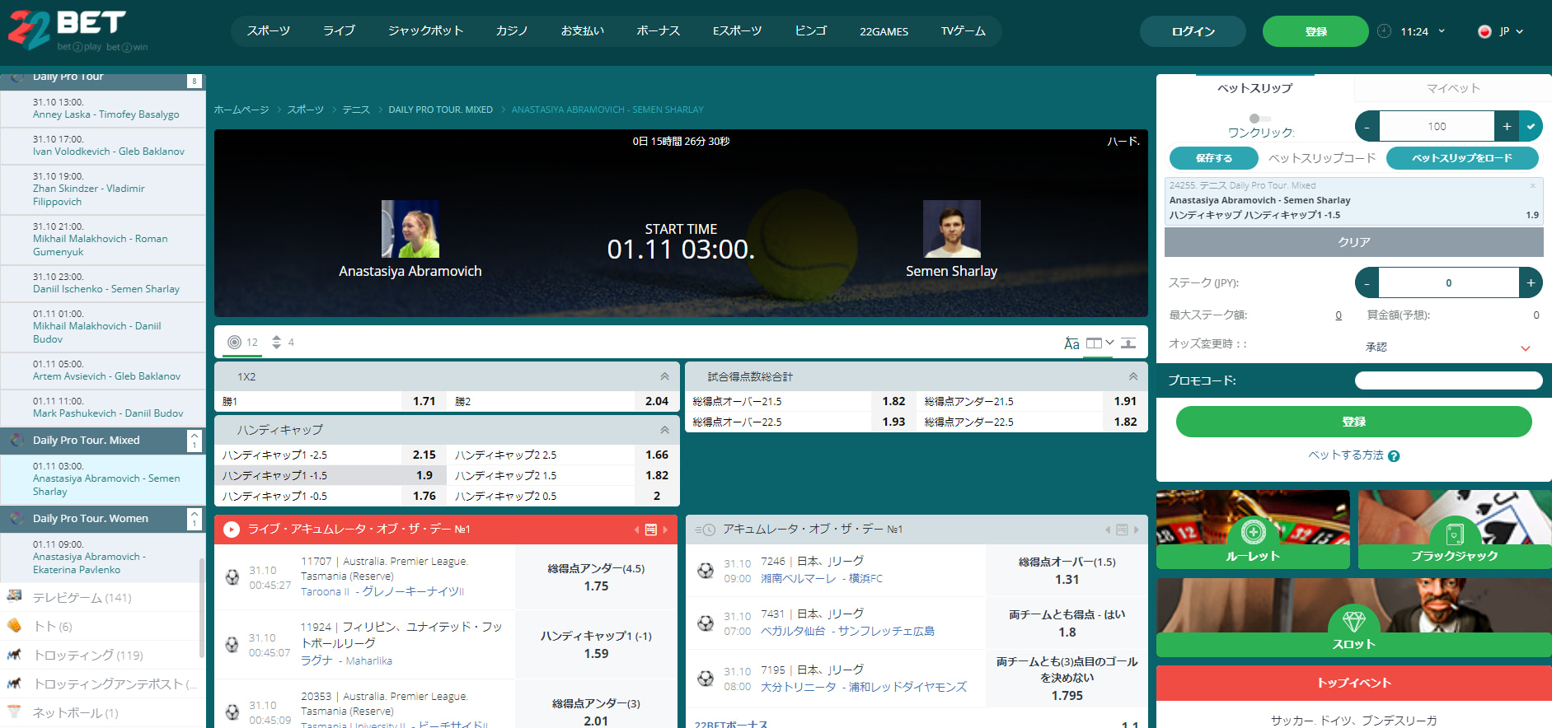1552x728 pixels.
Task: Open the ベットする方法 help link
Action: coord(1346,455)
